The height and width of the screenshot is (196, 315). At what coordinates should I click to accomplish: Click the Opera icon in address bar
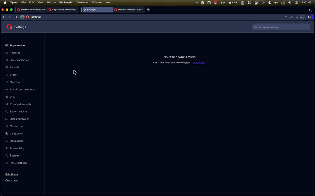[28, 17]
